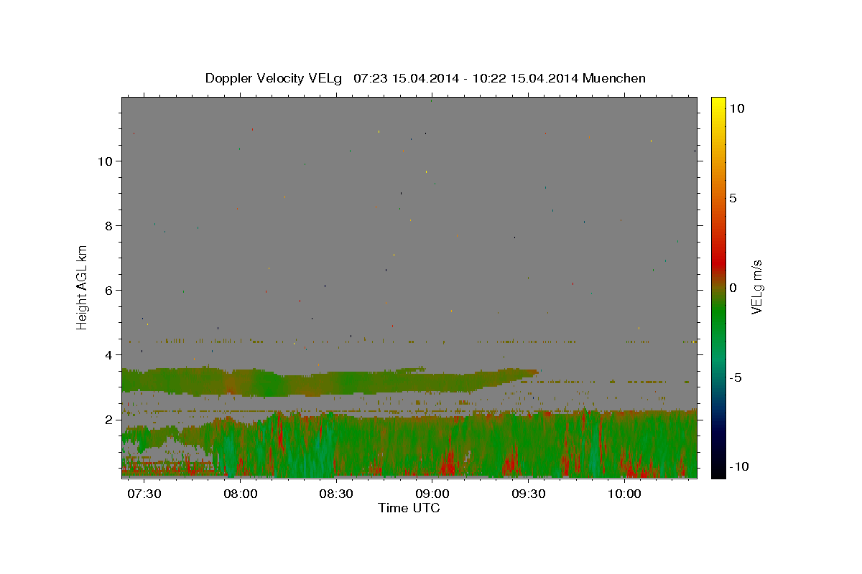This screenshot has width=862, height=574.
Task: Click the height label 8 on y-axis
Action: [x=110, y=226]
